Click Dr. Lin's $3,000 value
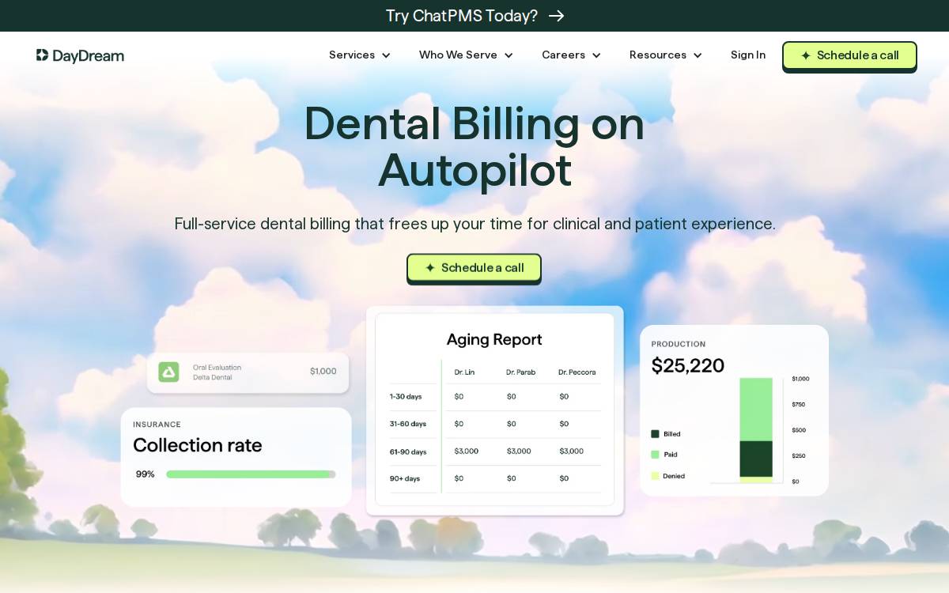The height and width of the screenshot is (593, 949). coord(467,451)
